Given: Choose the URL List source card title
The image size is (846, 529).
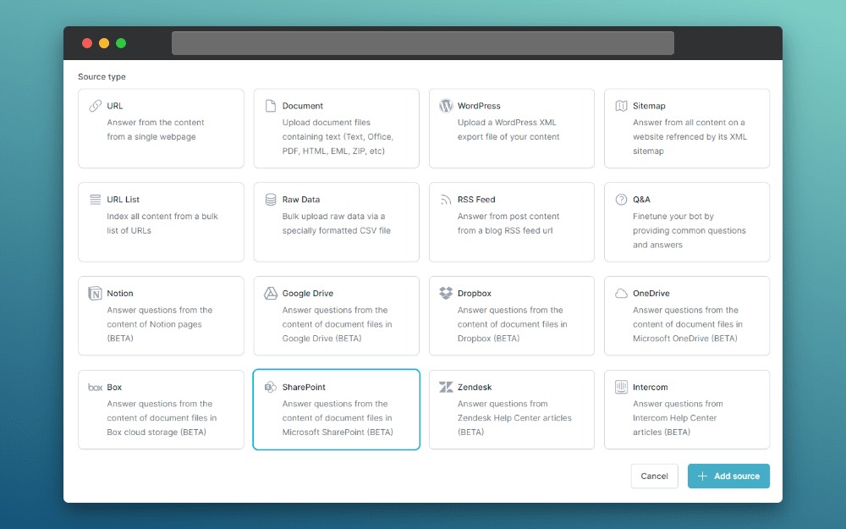Looking at the screenshot, I should coord(124,200).
